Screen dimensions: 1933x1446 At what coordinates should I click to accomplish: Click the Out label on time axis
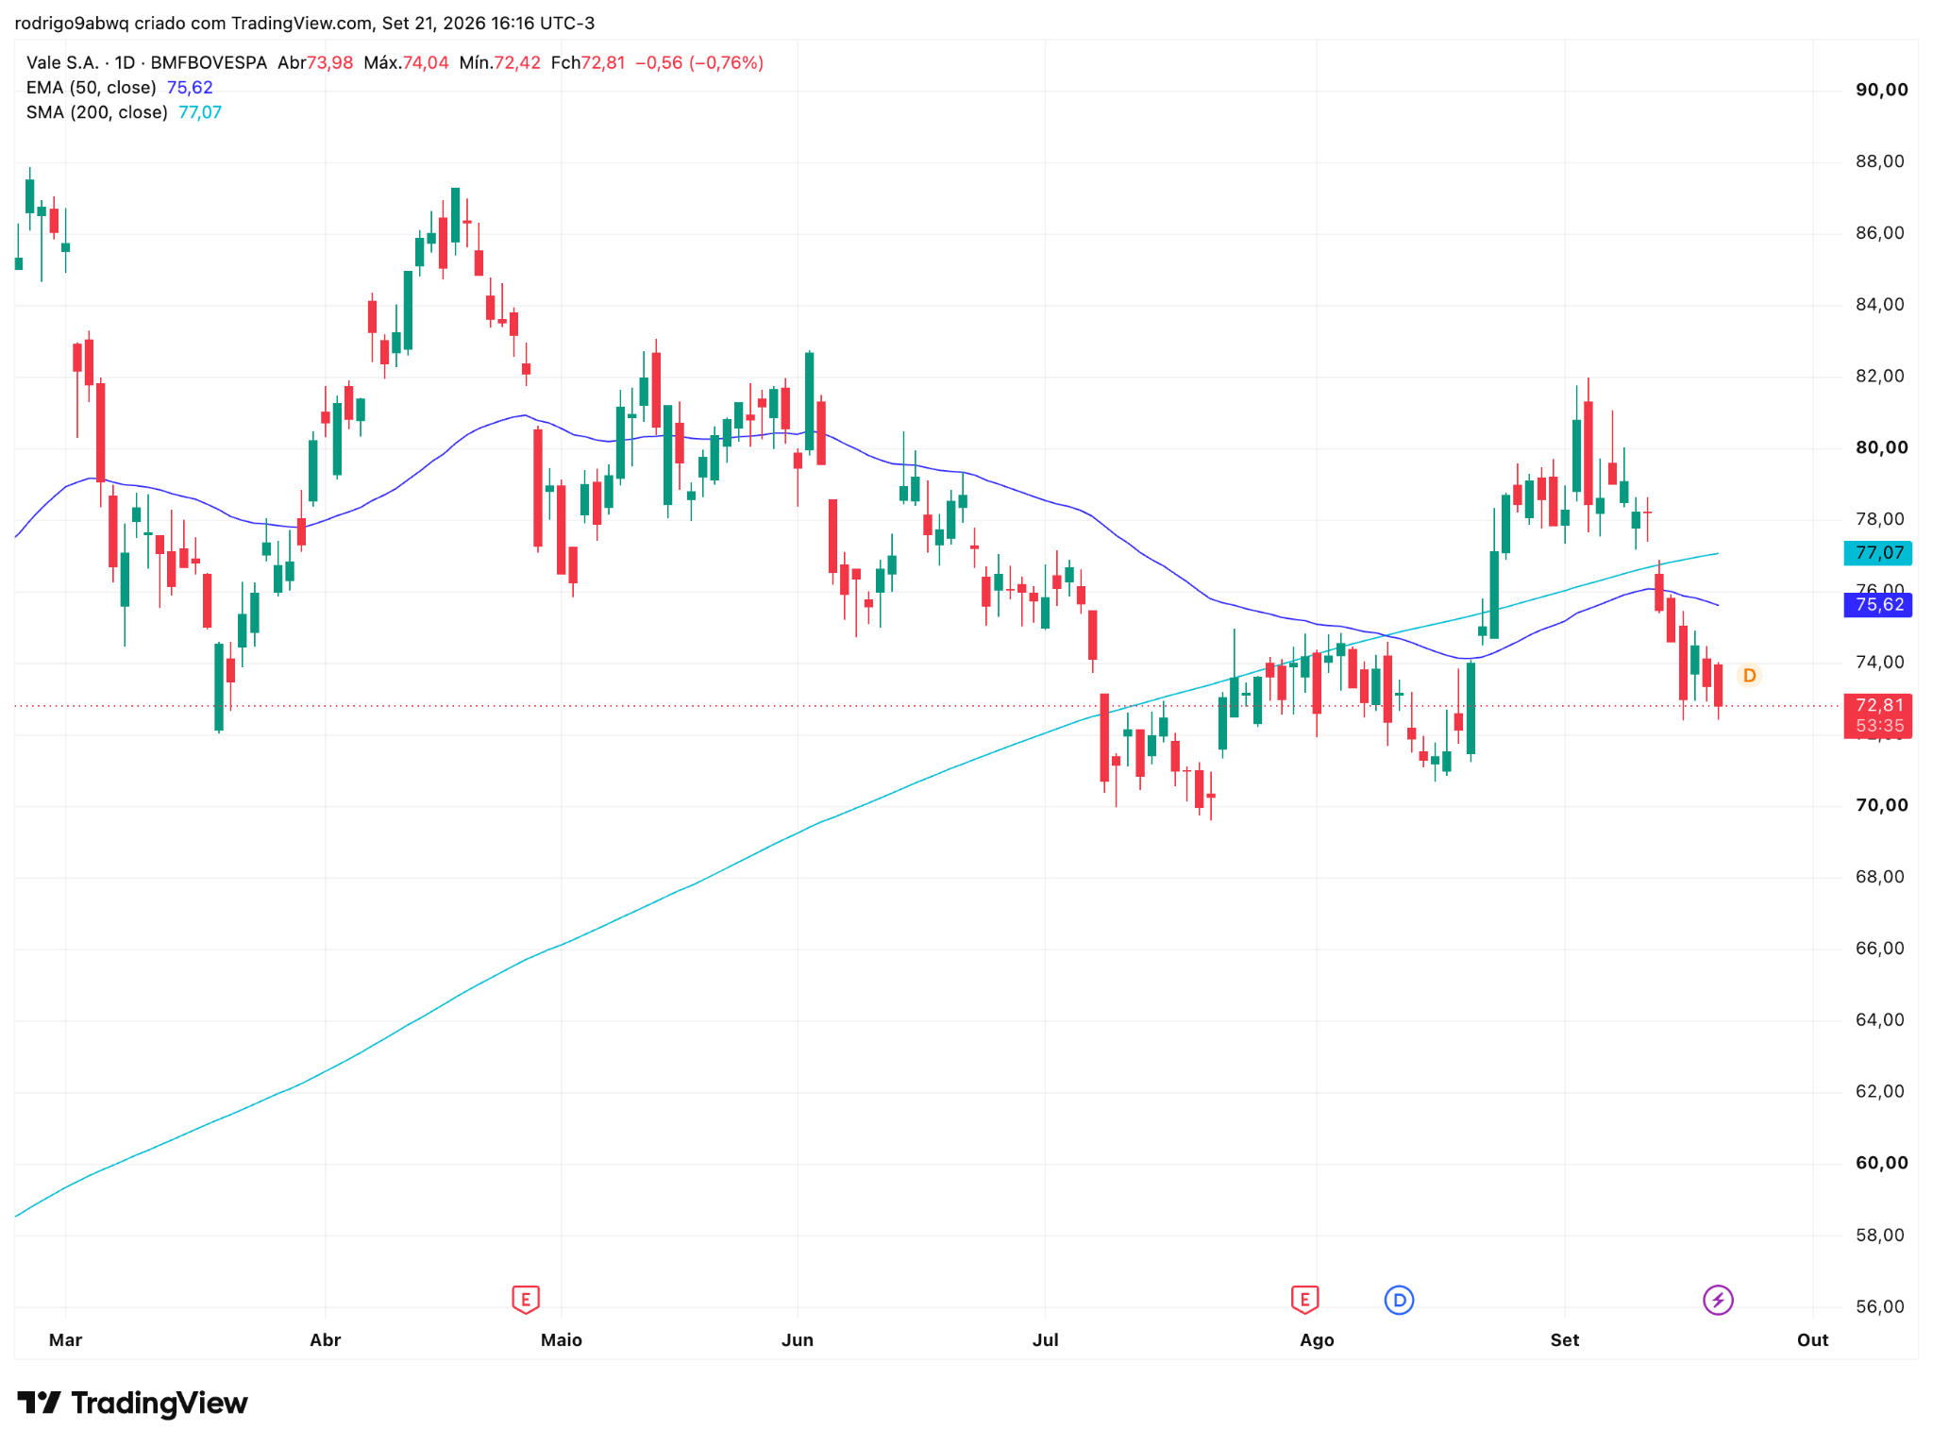click(x=1812, y=1340)
